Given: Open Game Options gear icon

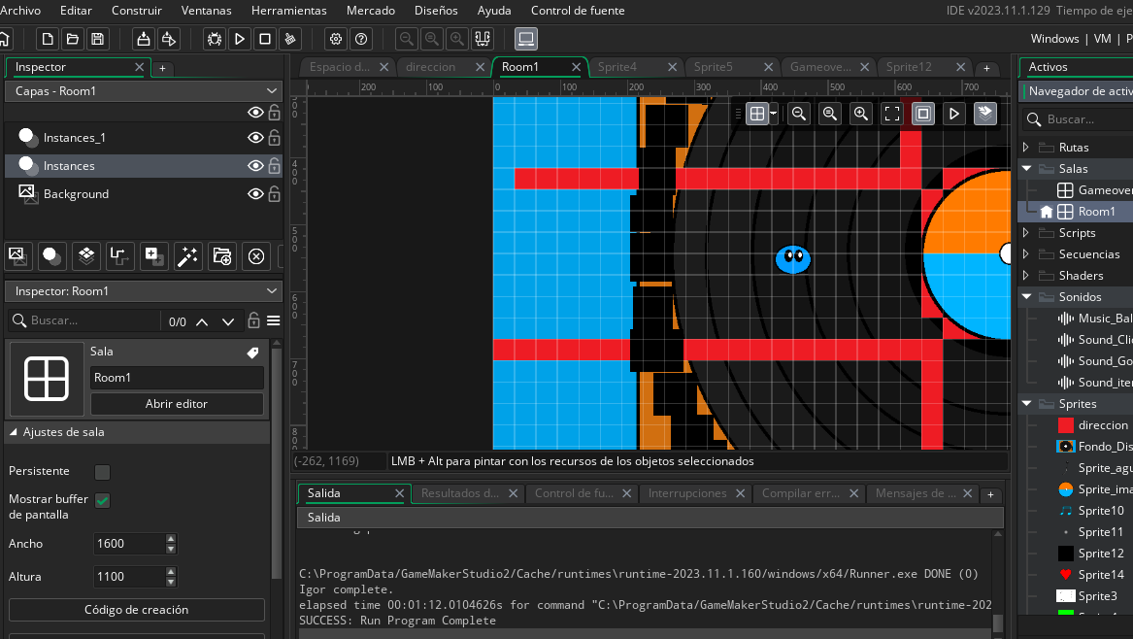Looking at the screenshot, I should pyautogui.click(x=336, y=39).
